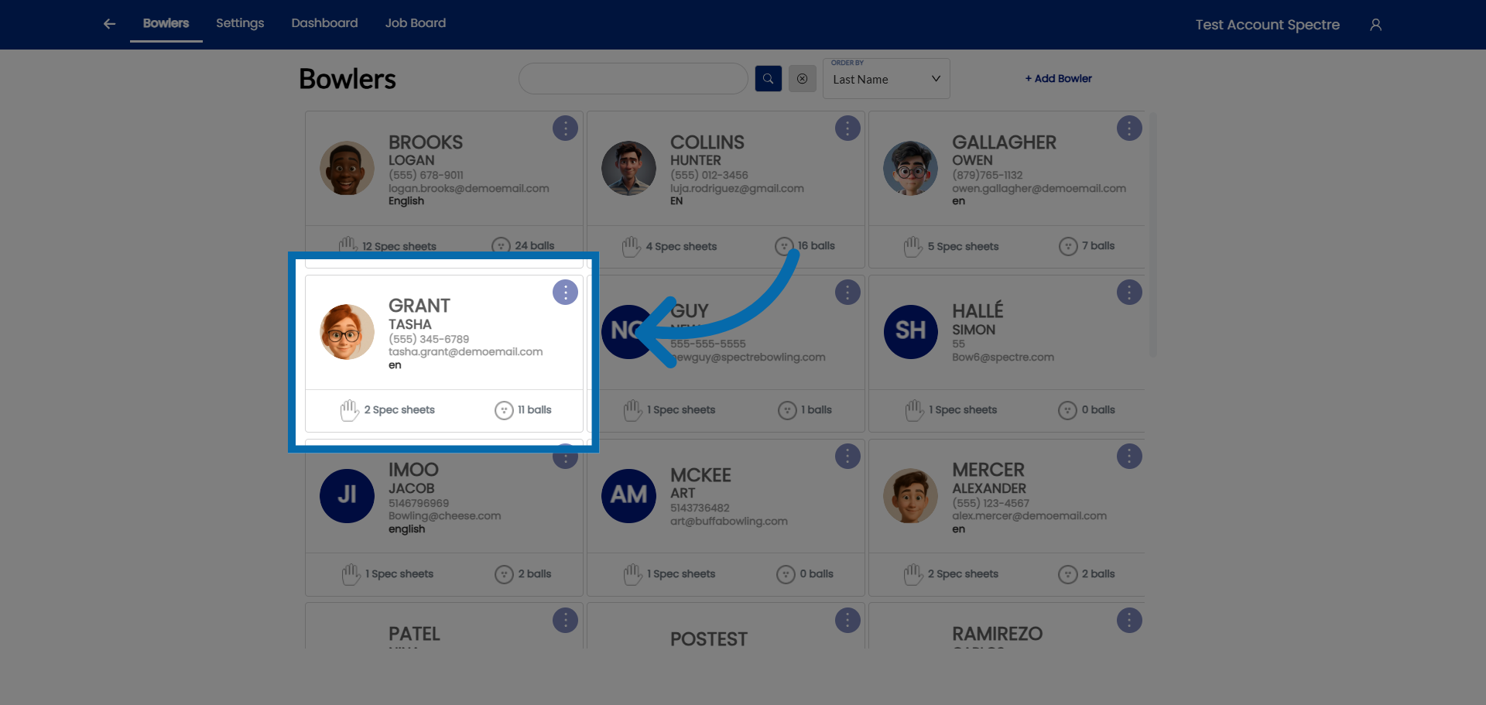The width and height of the screenshot is (1486, 705).
Task: Focus the bowler search field
Action: click(x=633, y=79)
